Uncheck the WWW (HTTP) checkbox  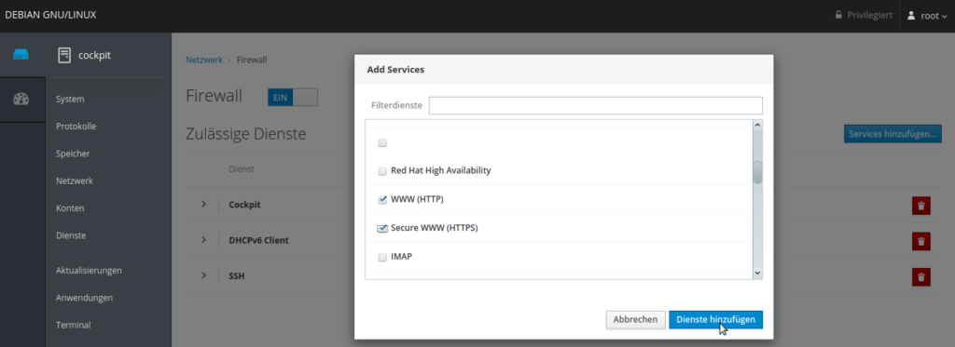[x=382, y=199]
